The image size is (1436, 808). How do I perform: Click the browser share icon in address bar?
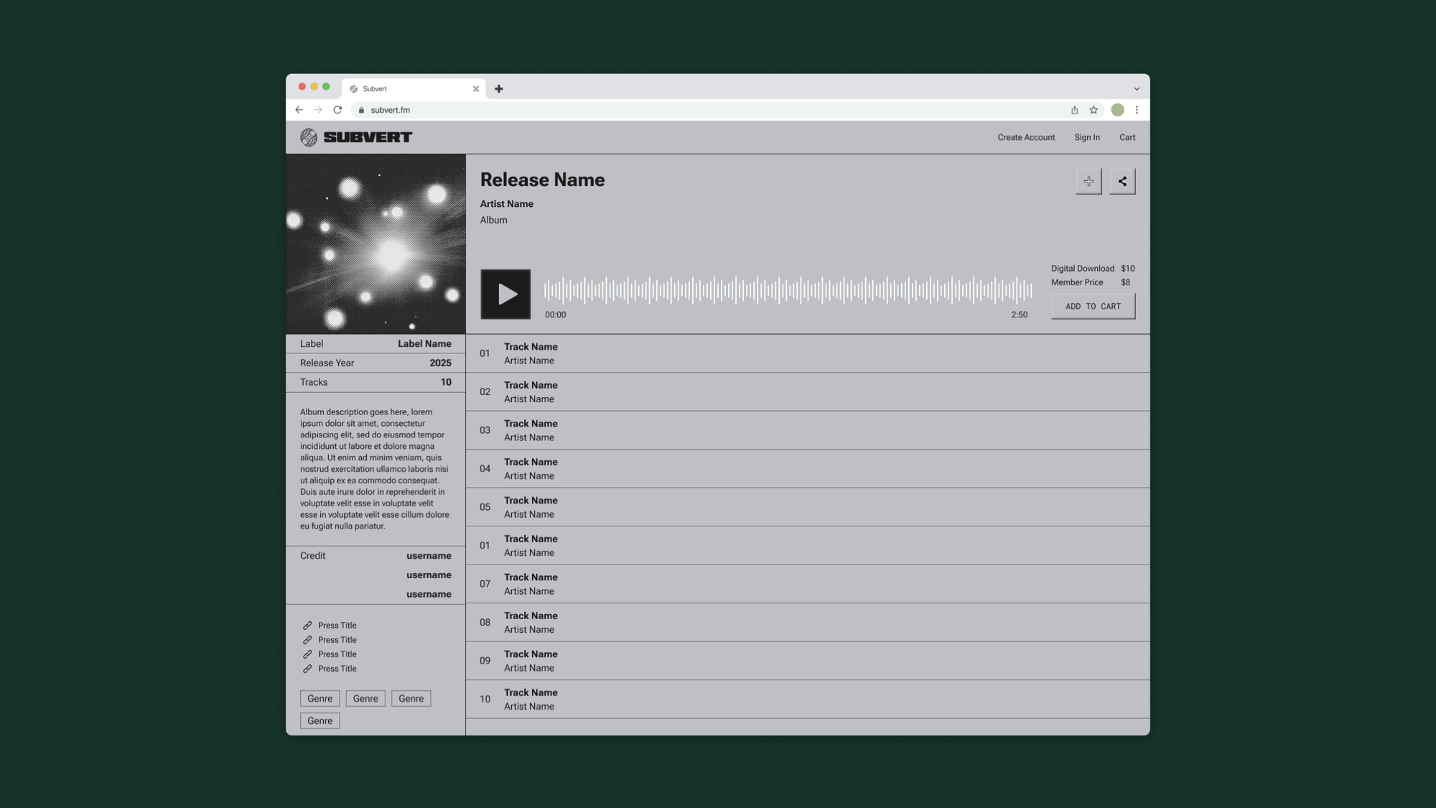tap(1074, 110)
